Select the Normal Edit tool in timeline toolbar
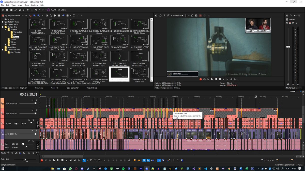The height and width of the screenshot is (171, 305). pos(84,160)
